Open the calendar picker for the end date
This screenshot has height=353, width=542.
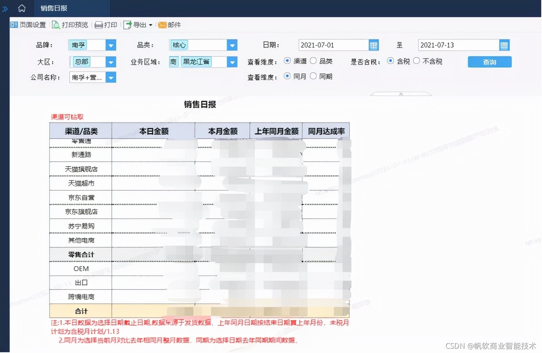504,45
